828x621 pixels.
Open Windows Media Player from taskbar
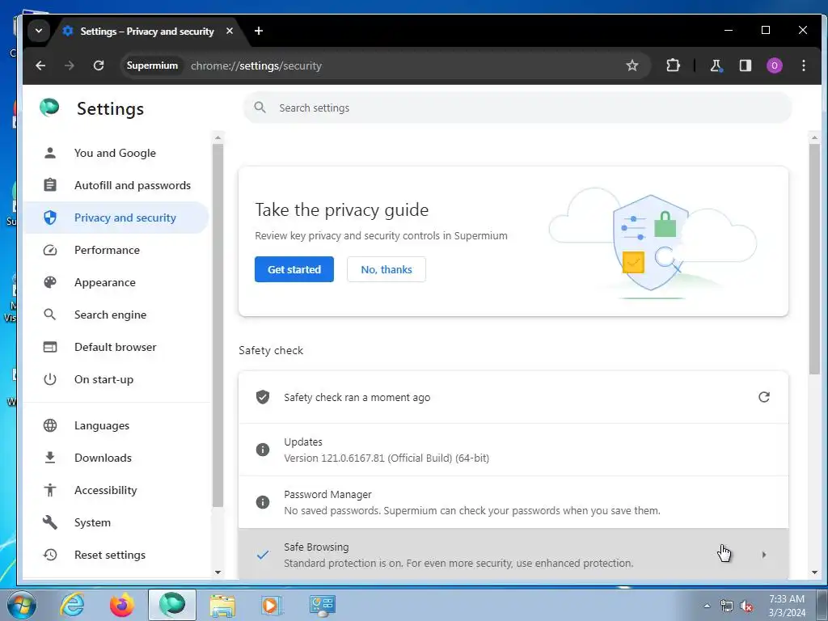tap(272, 605)
